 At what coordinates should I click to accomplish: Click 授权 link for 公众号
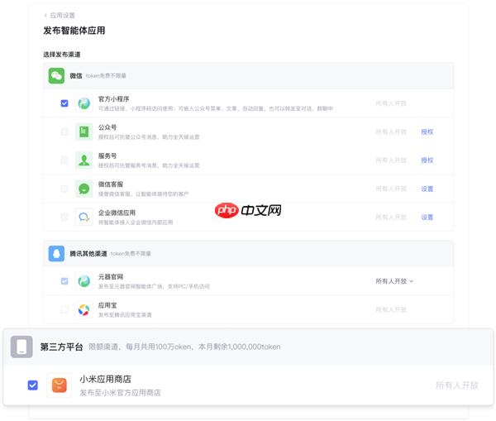click(427, 132)
